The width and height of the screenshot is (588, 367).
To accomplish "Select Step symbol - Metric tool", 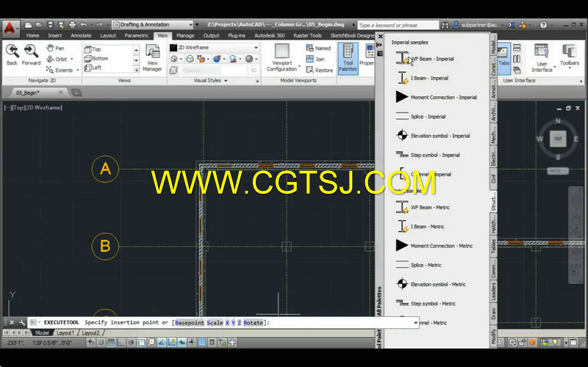I will [x=426, y=304].
